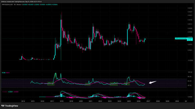
Task: Click the TradingView logo at bottom left
Action: point(10,106)
